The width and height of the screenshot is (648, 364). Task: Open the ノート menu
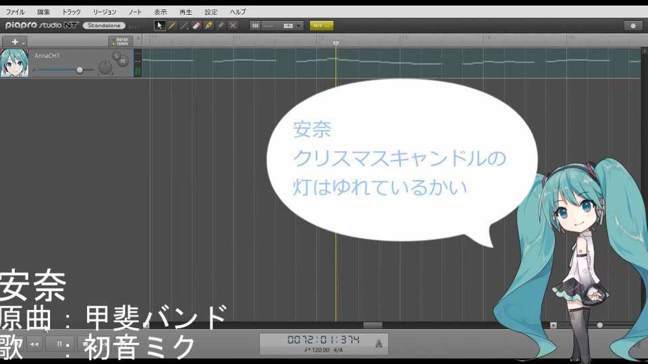click(135, 12)
